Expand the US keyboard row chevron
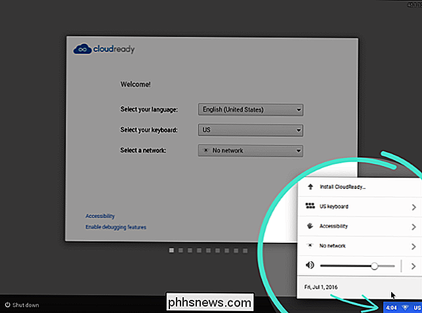 click(x=413, y=207)
